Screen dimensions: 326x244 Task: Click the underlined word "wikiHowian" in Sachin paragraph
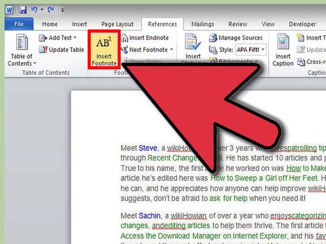pos(189,216)
